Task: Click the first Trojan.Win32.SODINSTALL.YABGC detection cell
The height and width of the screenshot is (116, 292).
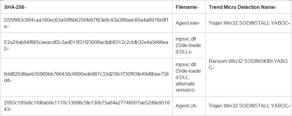Action: [x=248, y=23]
